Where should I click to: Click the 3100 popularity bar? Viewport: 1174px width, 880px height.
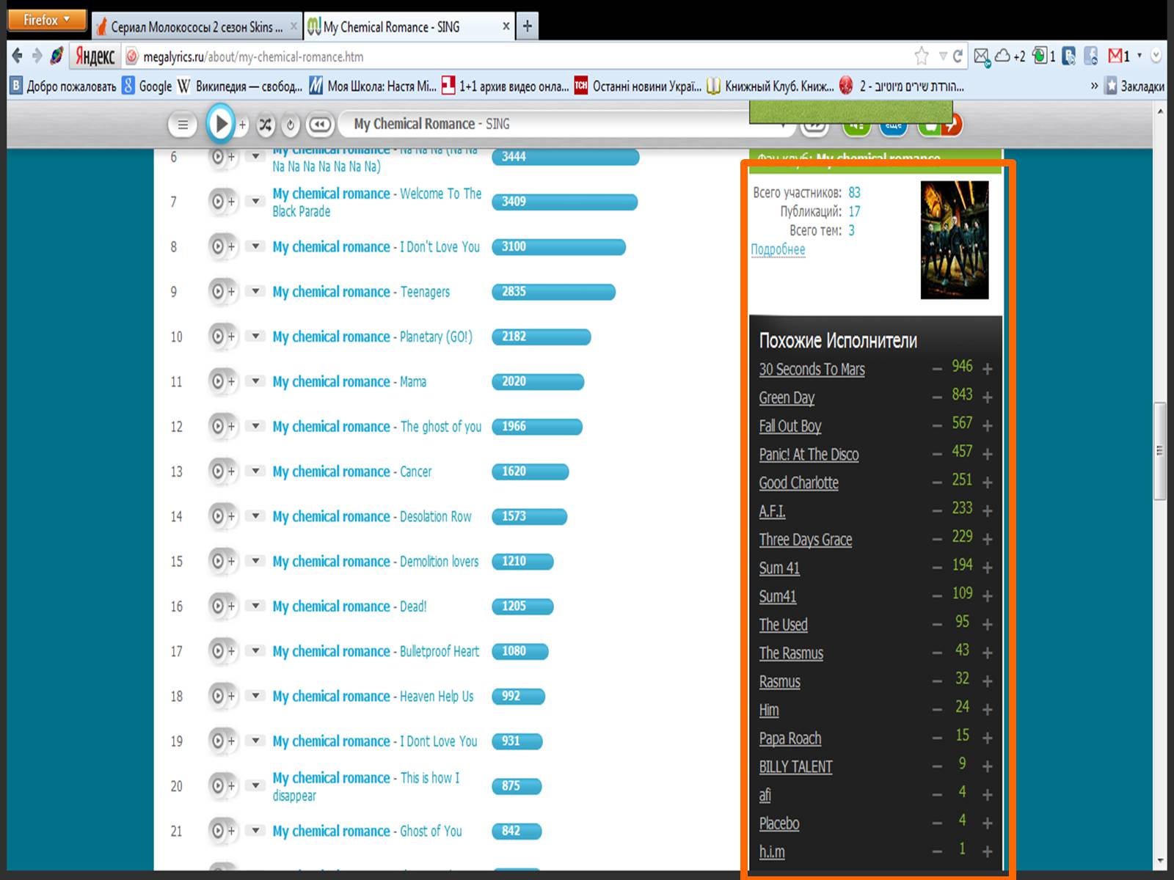click(x=558, y=247)
